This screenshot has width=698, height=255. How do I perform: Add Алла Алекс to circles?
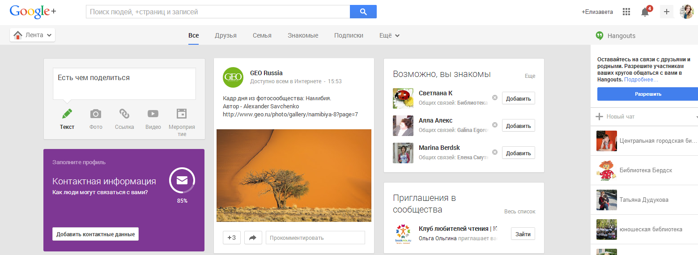[519, 126]
